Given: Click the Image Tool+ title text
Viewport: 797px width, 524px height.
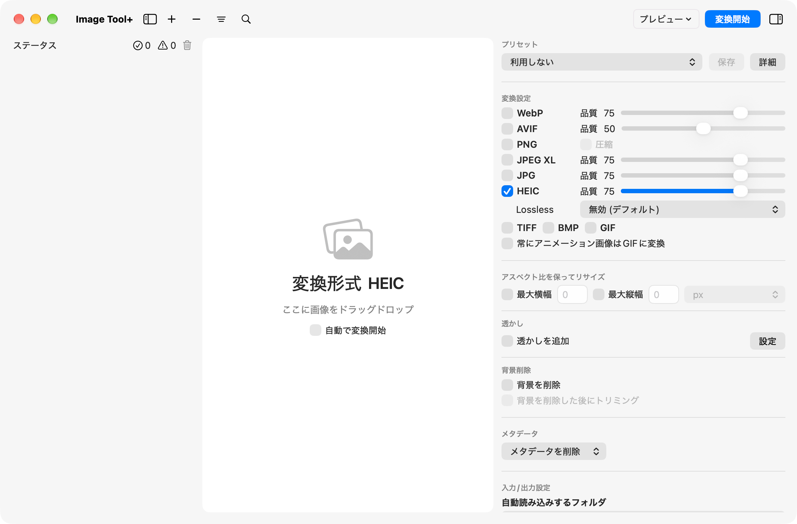Looking at the screenshot, I should click(104, 19).
